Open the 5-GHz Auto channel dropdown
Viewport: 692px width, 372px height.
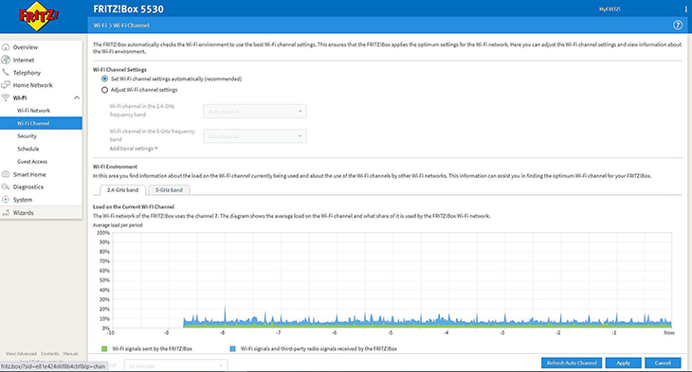click(x=255, y=136)
